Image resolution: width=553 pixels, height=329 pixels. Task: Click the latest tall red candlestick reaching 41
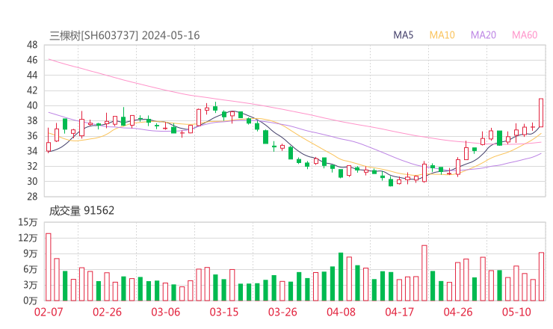point(541,113)
